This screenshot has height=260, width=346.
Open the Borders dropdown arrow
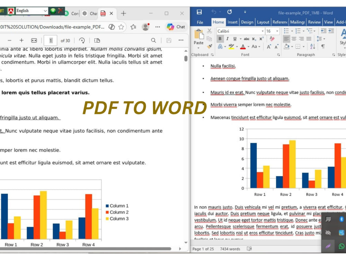(304, 47)
